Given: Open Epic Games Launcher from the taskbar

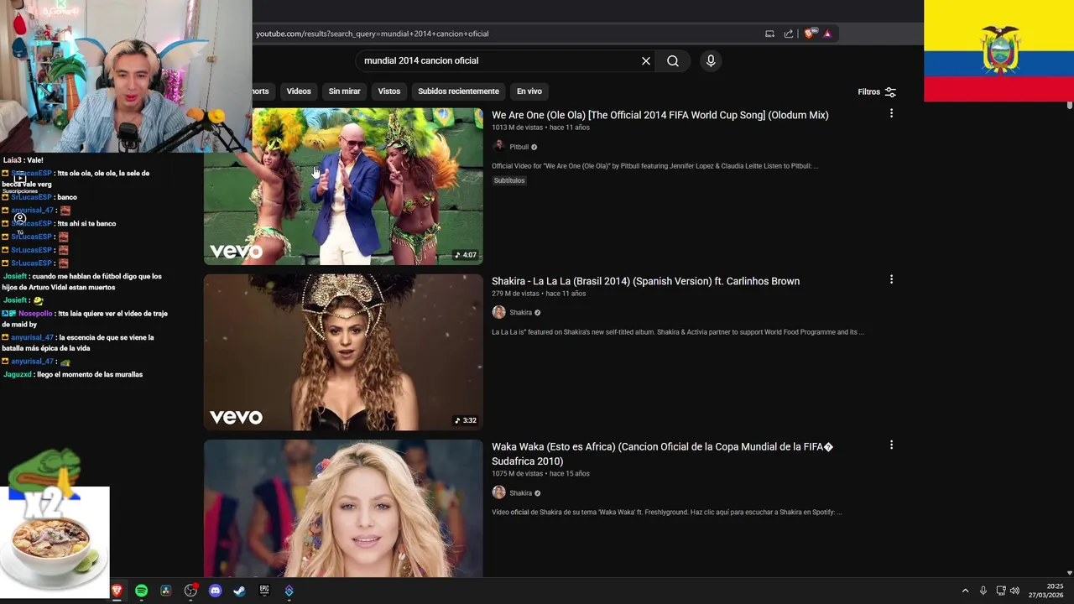Looking at the screenshot, I should [264, 591].
